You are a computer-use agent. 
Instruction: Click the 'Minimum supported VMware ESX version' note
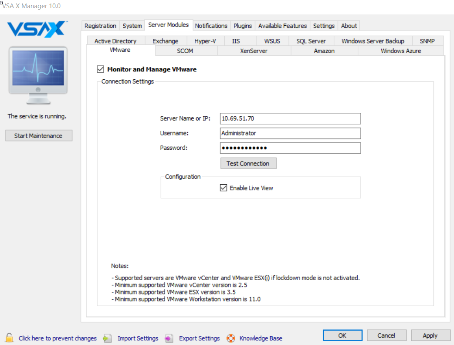[x=173, y=292]
